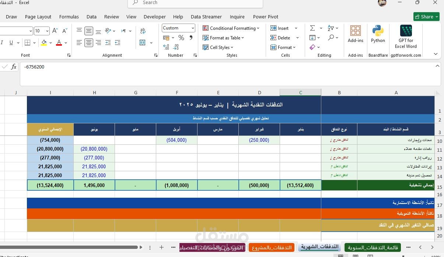Decrease font size with the A-down icon
Screen dimensions: 444x257
point(65,31)
